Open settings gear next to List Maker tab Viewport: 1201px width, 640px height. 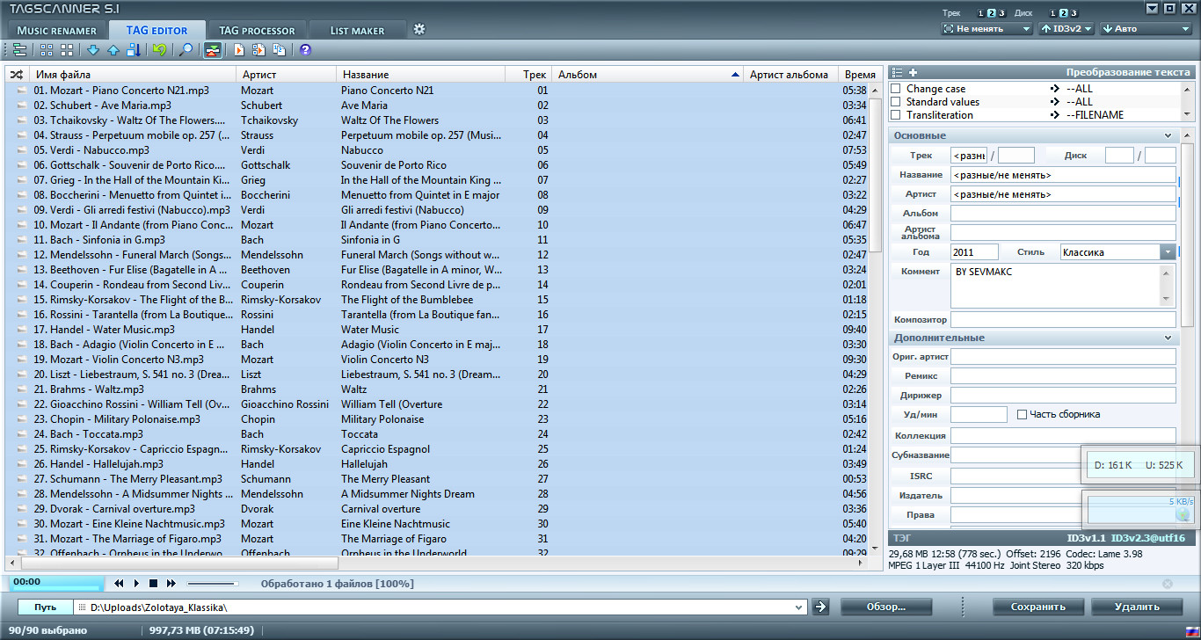coord(419,29)
